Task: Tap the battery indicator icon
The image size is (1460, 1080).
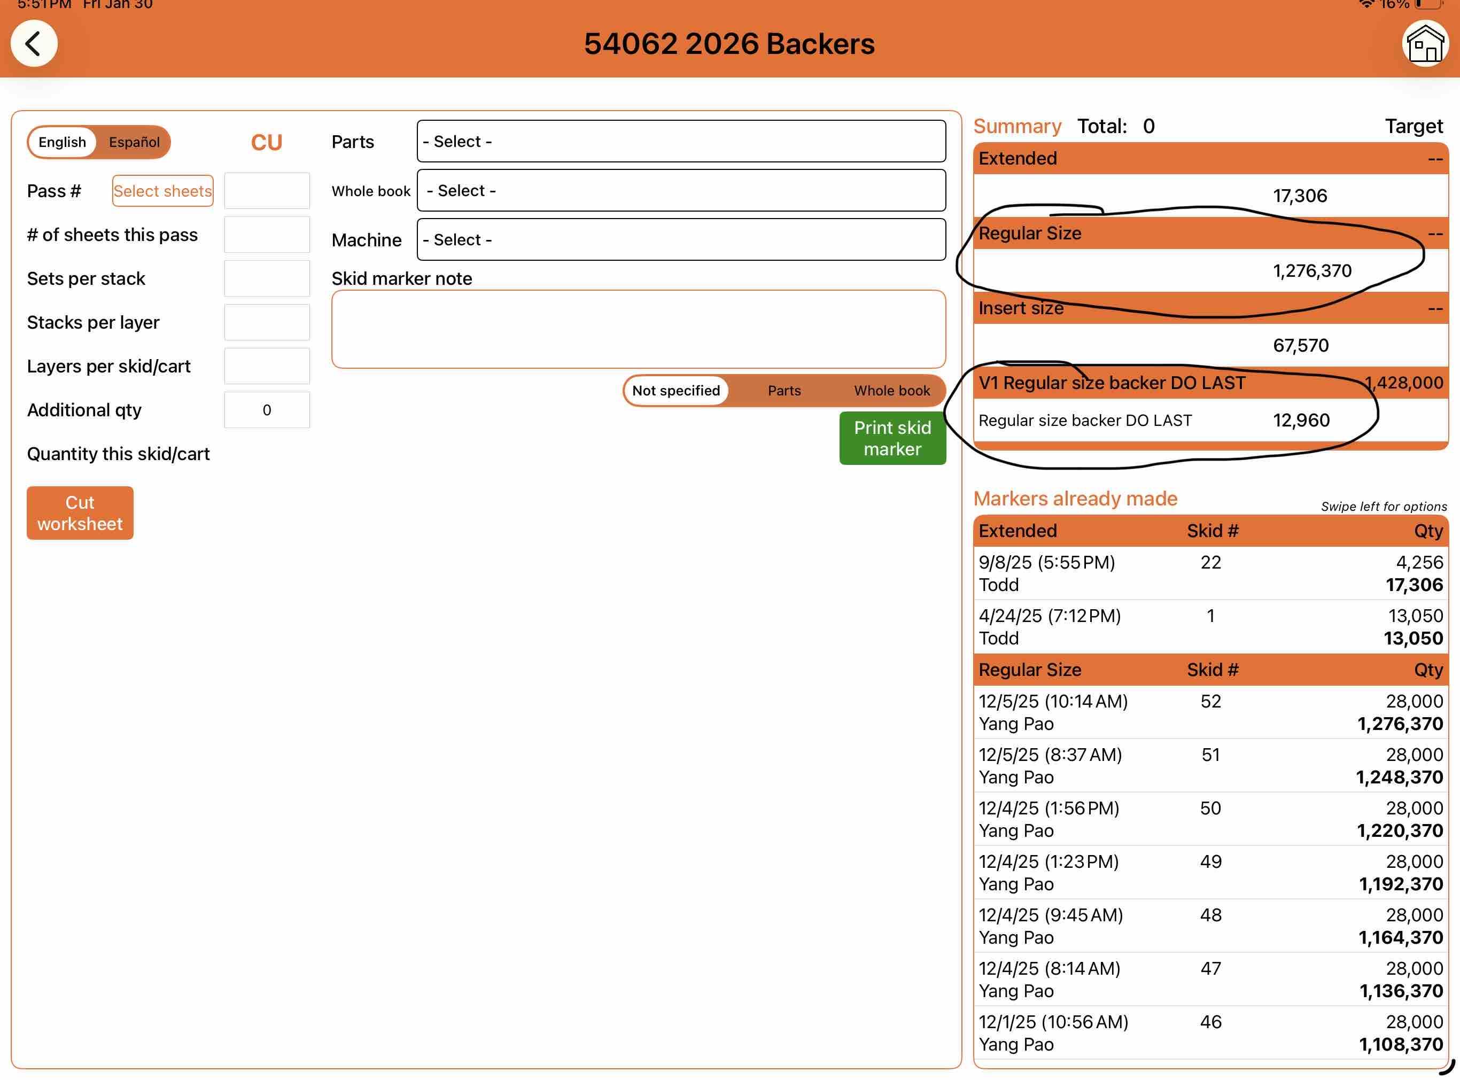Action: coord(1429,4)
